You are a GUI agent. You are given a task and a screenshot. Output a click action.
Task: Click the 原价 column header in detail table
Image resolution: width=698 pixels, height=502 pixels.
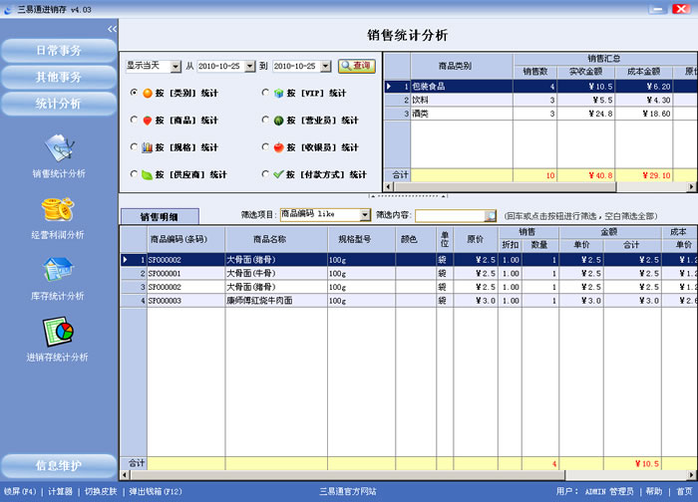click(x=476, y=239)
